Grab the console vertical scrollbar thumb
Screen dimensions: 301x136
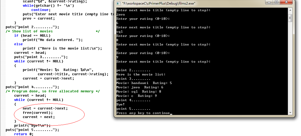[290, 18]
